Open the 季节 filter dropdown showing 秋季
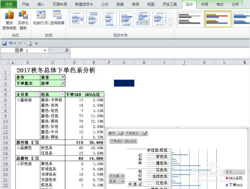This screenshot has width=250, height=189. click(62, 77)
